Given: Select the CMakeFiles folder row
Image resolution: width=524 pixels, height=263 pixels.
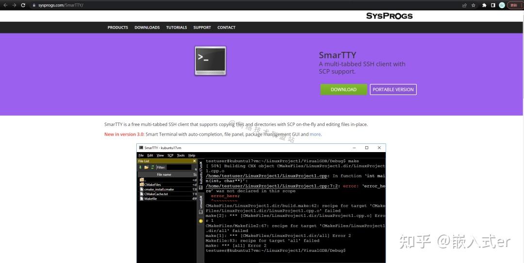Looking at the screenshot, I should click(x=167, y=185).
